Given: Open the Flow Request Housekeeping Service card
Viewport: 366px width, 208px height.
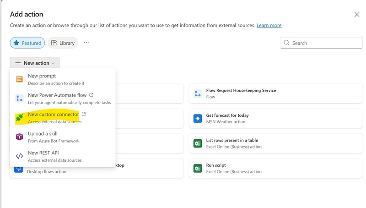Looking at the screenshot, I should pyautogui.click(x=276, y=93).
